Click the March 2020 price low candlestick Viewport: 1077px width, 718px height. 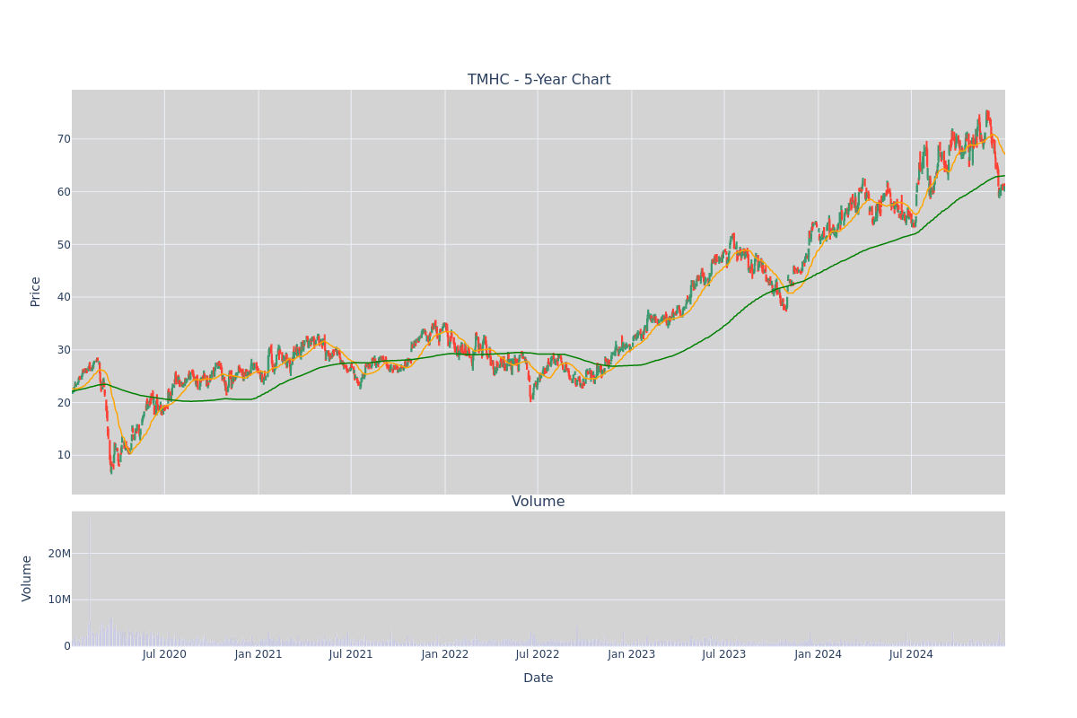111,467
